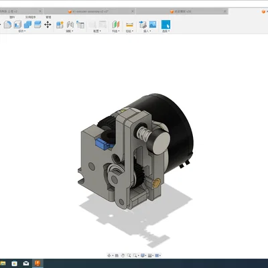Switch to the document tab ending v35
Screen dimensions: 268x268
click(x=182, y=11)
